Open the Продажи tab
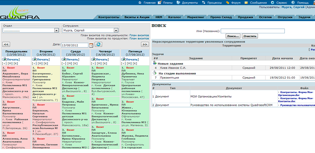Screen dimensions: 315x153 click(x=245, y=17)
